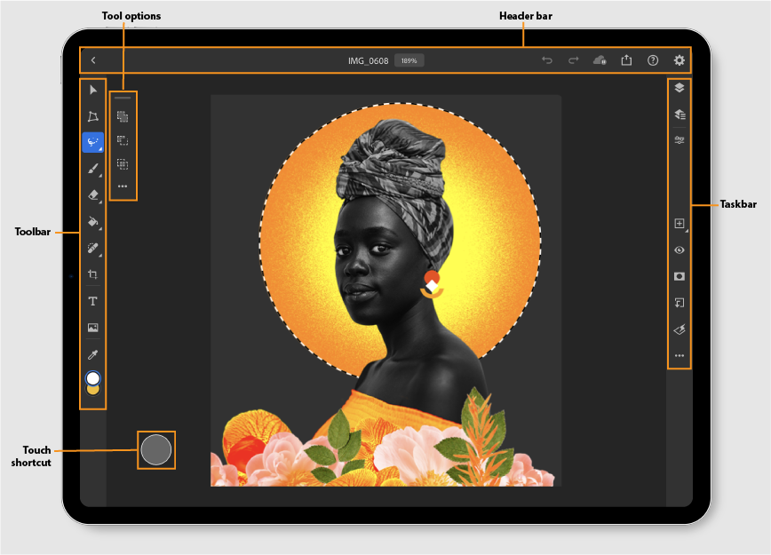Select the Crop tool
771x555 pixels.
coord(93,274)
